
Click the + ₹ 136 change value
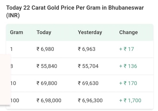[x=128, y=66]
